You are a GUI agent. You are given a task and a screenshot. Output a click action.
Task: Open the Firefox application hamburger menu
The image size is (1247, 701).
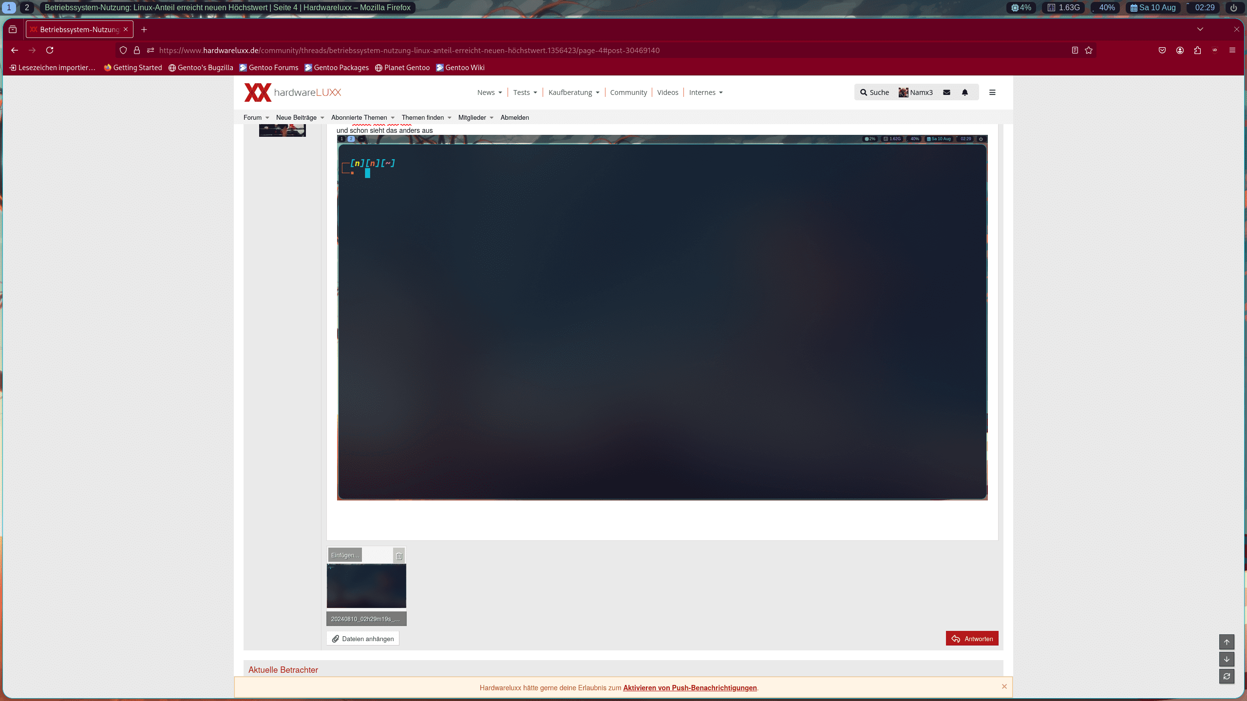(1232, 50)
